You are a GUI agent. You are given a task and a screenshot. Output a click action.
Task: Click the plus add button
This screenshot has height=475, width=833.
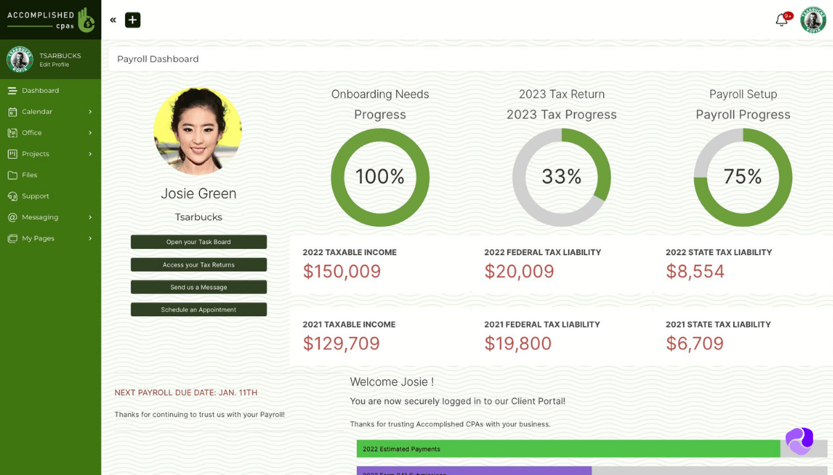(133, 20)
